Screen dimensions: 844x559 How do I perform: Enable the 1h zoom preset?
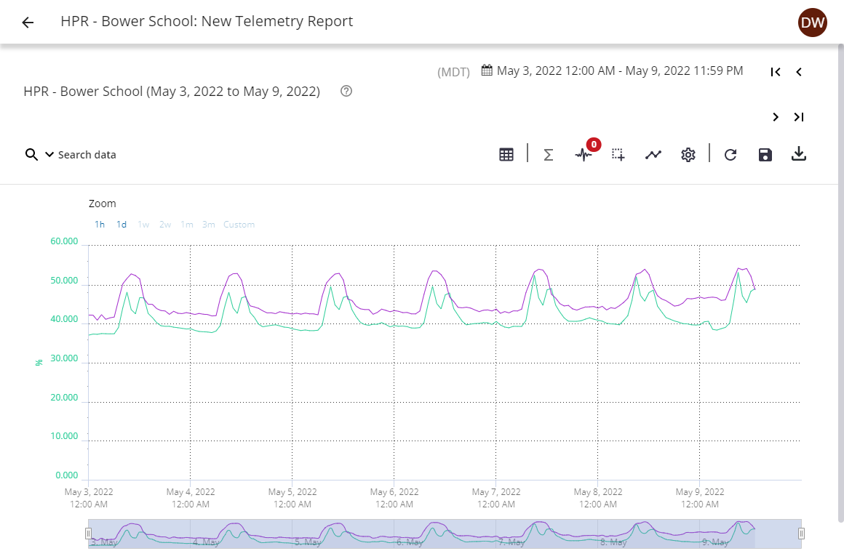[x=100, y=224]
